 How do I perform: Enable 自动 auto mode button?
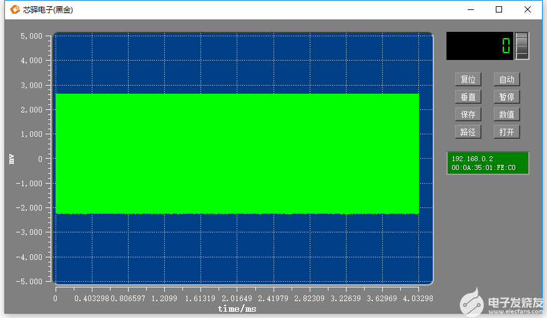[506, 79]
